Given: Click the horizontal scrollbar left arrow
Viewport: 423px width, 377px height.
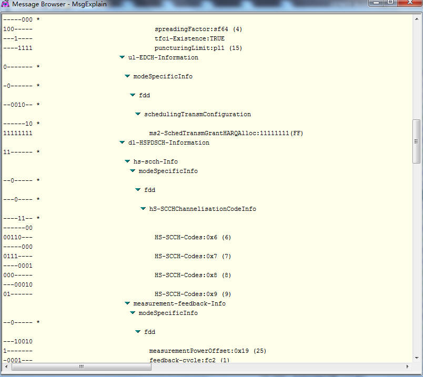Looking at the screenshot, I should point(6,367).
